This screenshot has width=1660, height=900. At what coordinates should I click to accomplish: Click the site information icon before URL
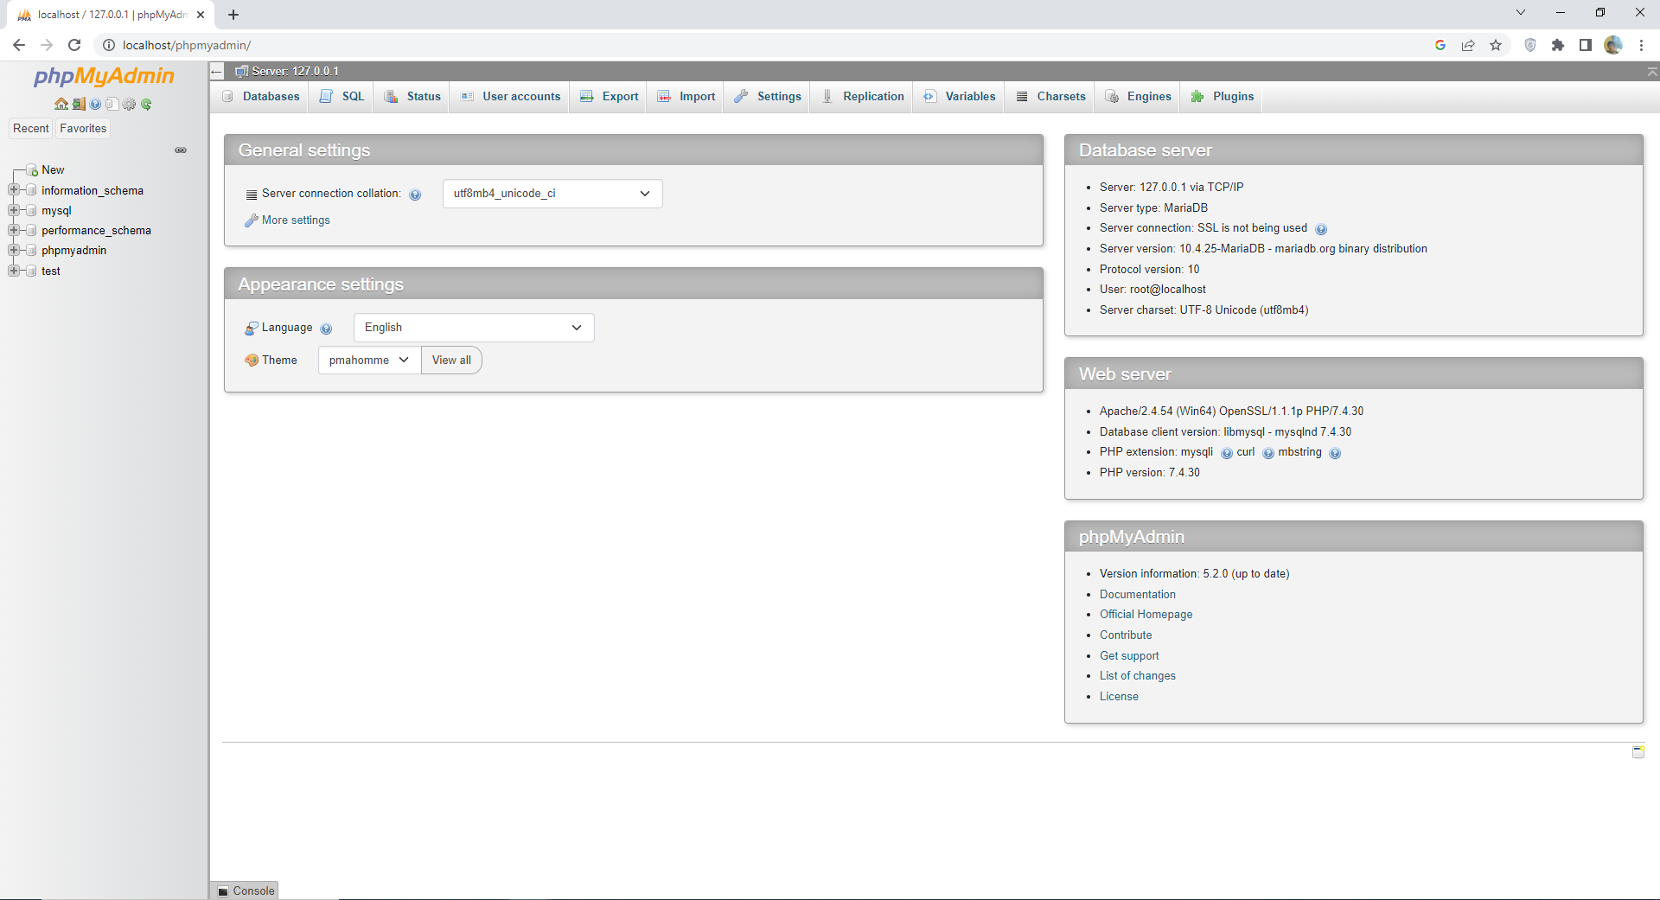(109, 45)
